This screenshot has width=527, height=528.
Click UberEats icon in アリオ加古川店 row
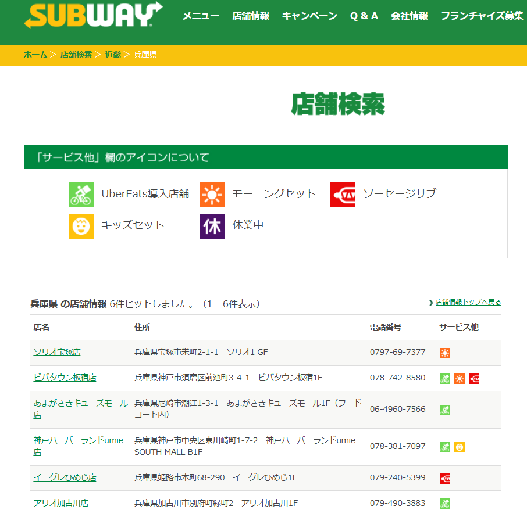click(445, 504)
